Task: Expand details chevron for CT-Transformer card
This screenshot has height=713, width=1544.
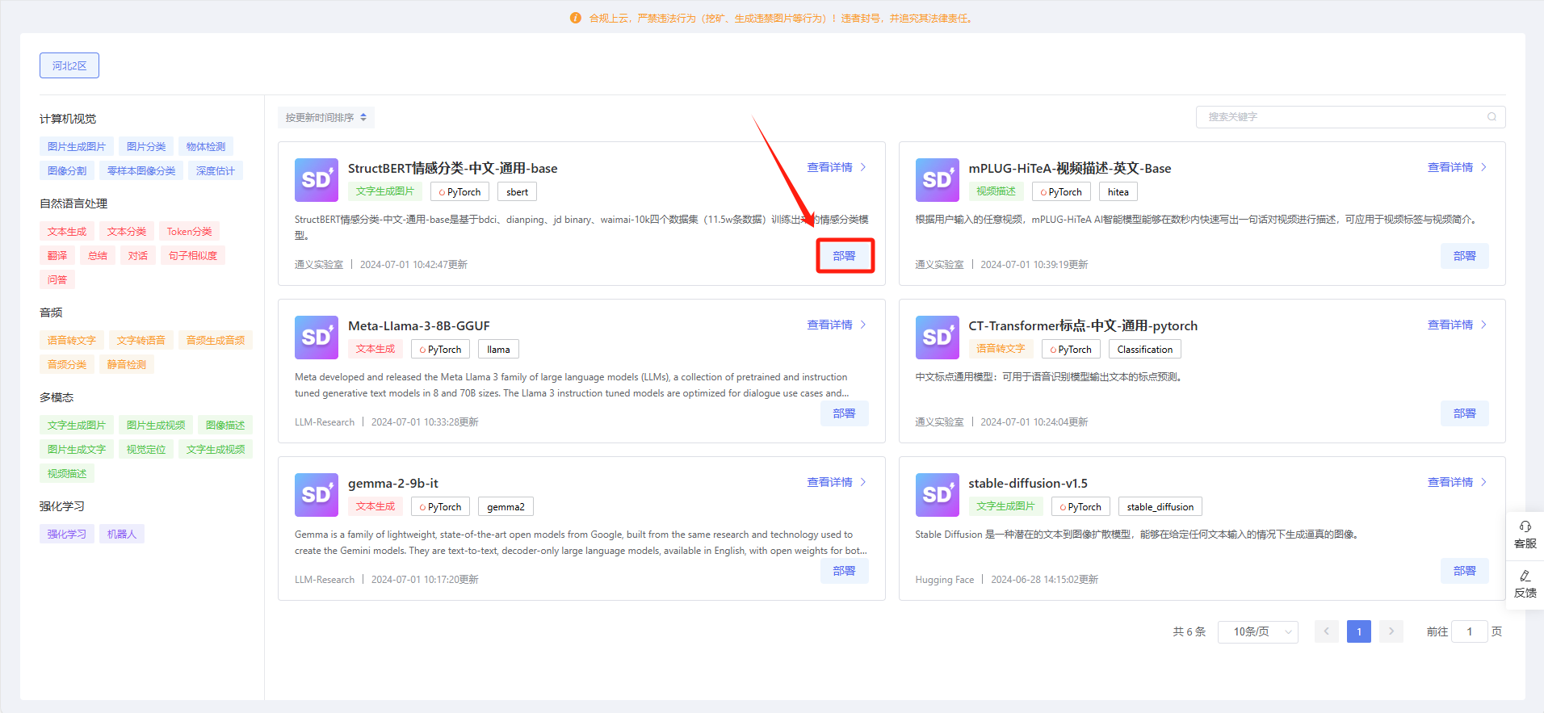Action: pyautogui.click(x=1483, y=325)
